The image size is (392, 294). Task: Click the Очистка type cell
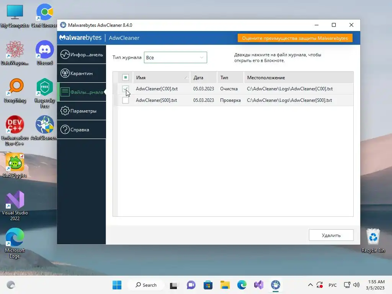tap(229, 89)
